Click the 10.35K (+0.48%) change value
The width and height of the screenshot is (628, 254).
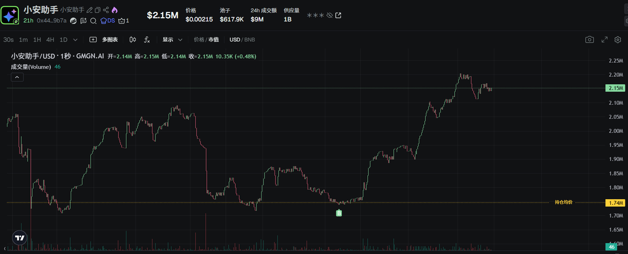[236, 56]
